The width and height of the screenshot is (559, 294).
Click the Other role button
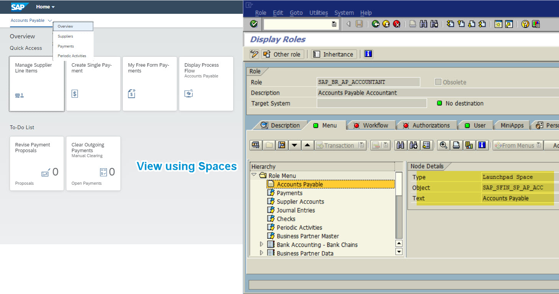[x=283, y=54]
